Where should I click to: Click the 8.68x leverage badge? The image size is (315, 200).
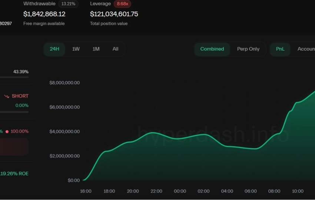[x=122, y=4]
